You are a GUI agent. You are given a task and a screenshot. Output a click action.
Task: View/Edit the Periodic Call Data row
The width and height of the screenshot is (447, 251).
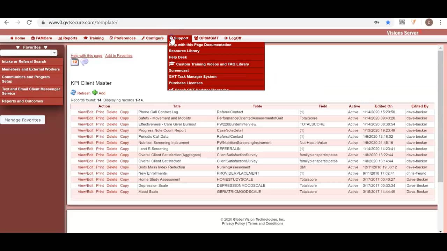[86, 137]
